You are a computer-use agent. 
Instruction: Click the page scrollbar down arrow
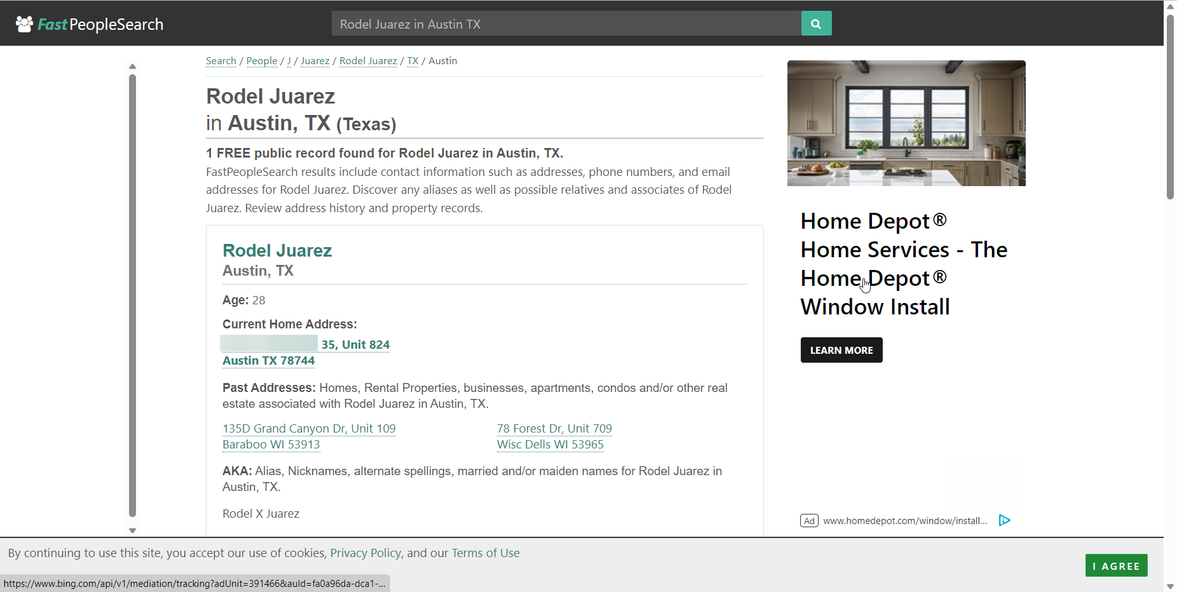[x=1170, y=586]
